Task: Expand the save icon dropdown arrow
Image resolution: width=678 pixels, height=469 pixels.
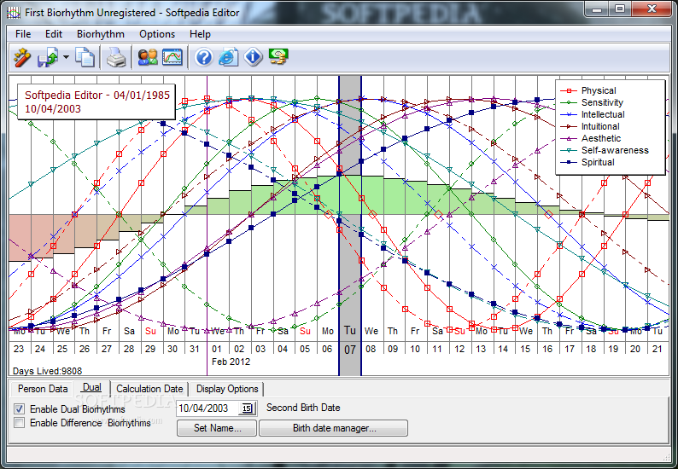Action: 66,57
